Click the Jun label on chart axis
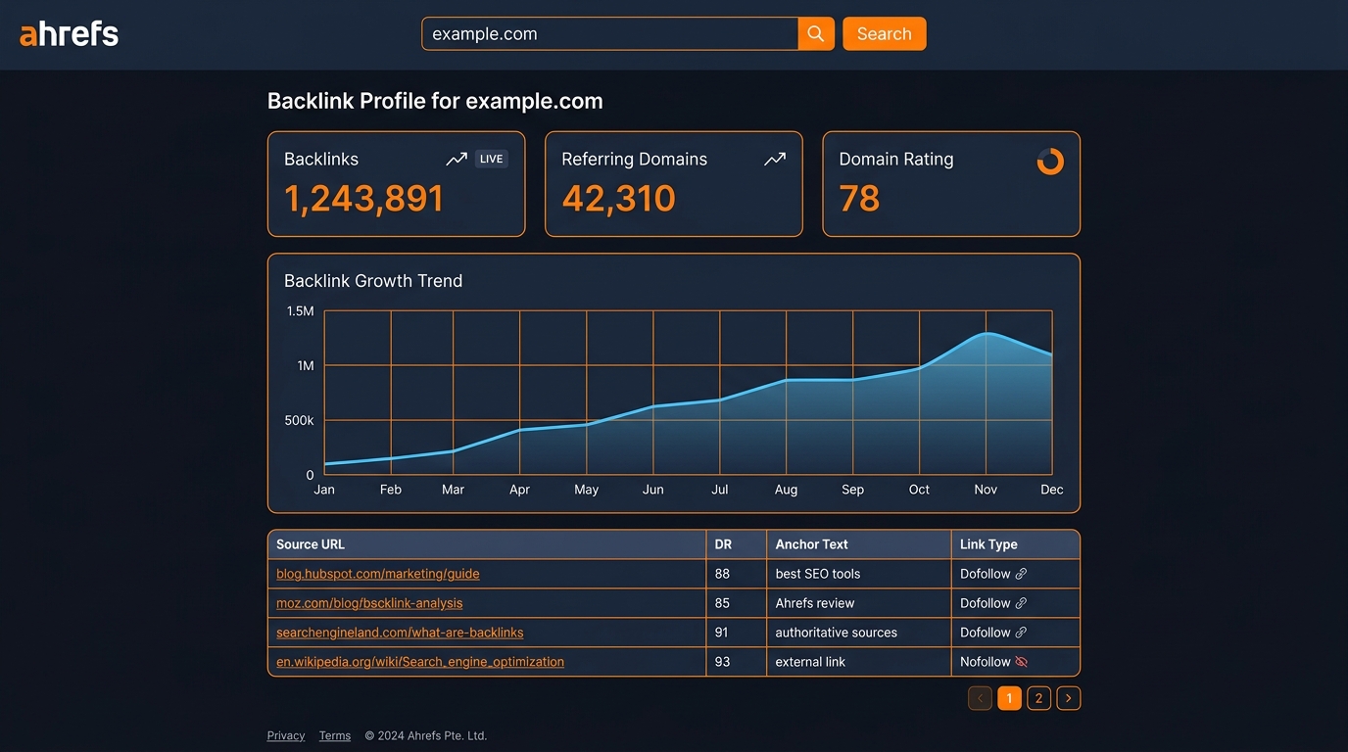Screen dimensions: 1348x752 coord(653,490)
